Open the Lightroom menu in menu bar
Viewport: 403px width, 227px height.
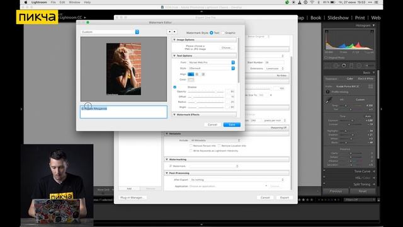tap(39, 3)
